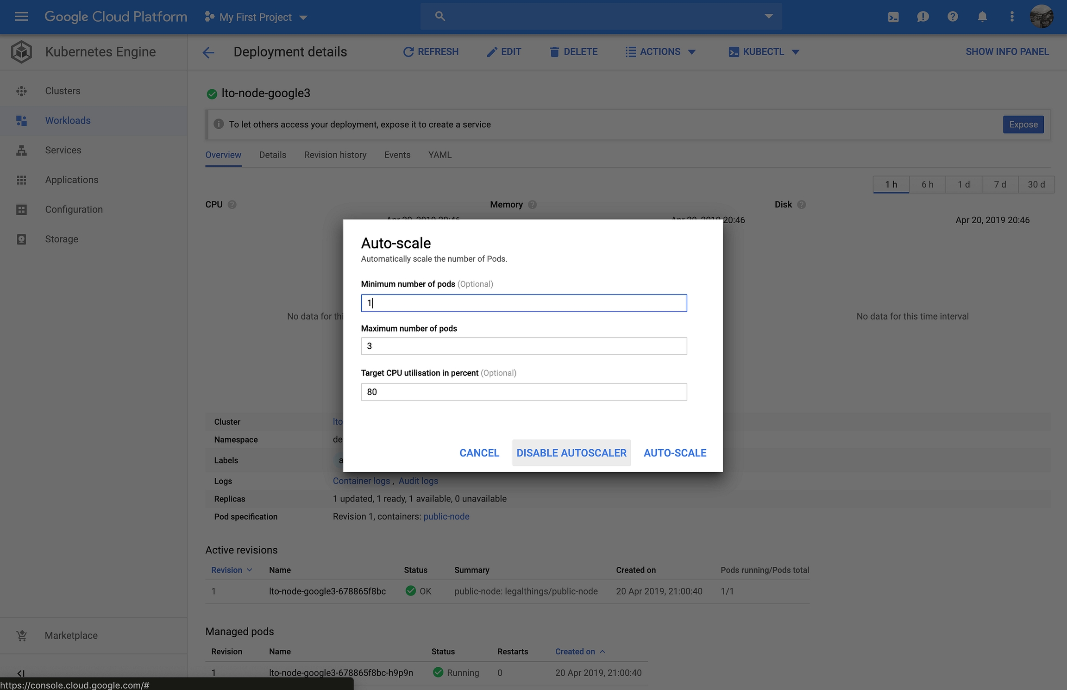Image resolution: width=1067 pixels, height=690 pixels.
Task: Open the hamburger navigation menu
Action: pyautogui.click(x=21, y=17)
